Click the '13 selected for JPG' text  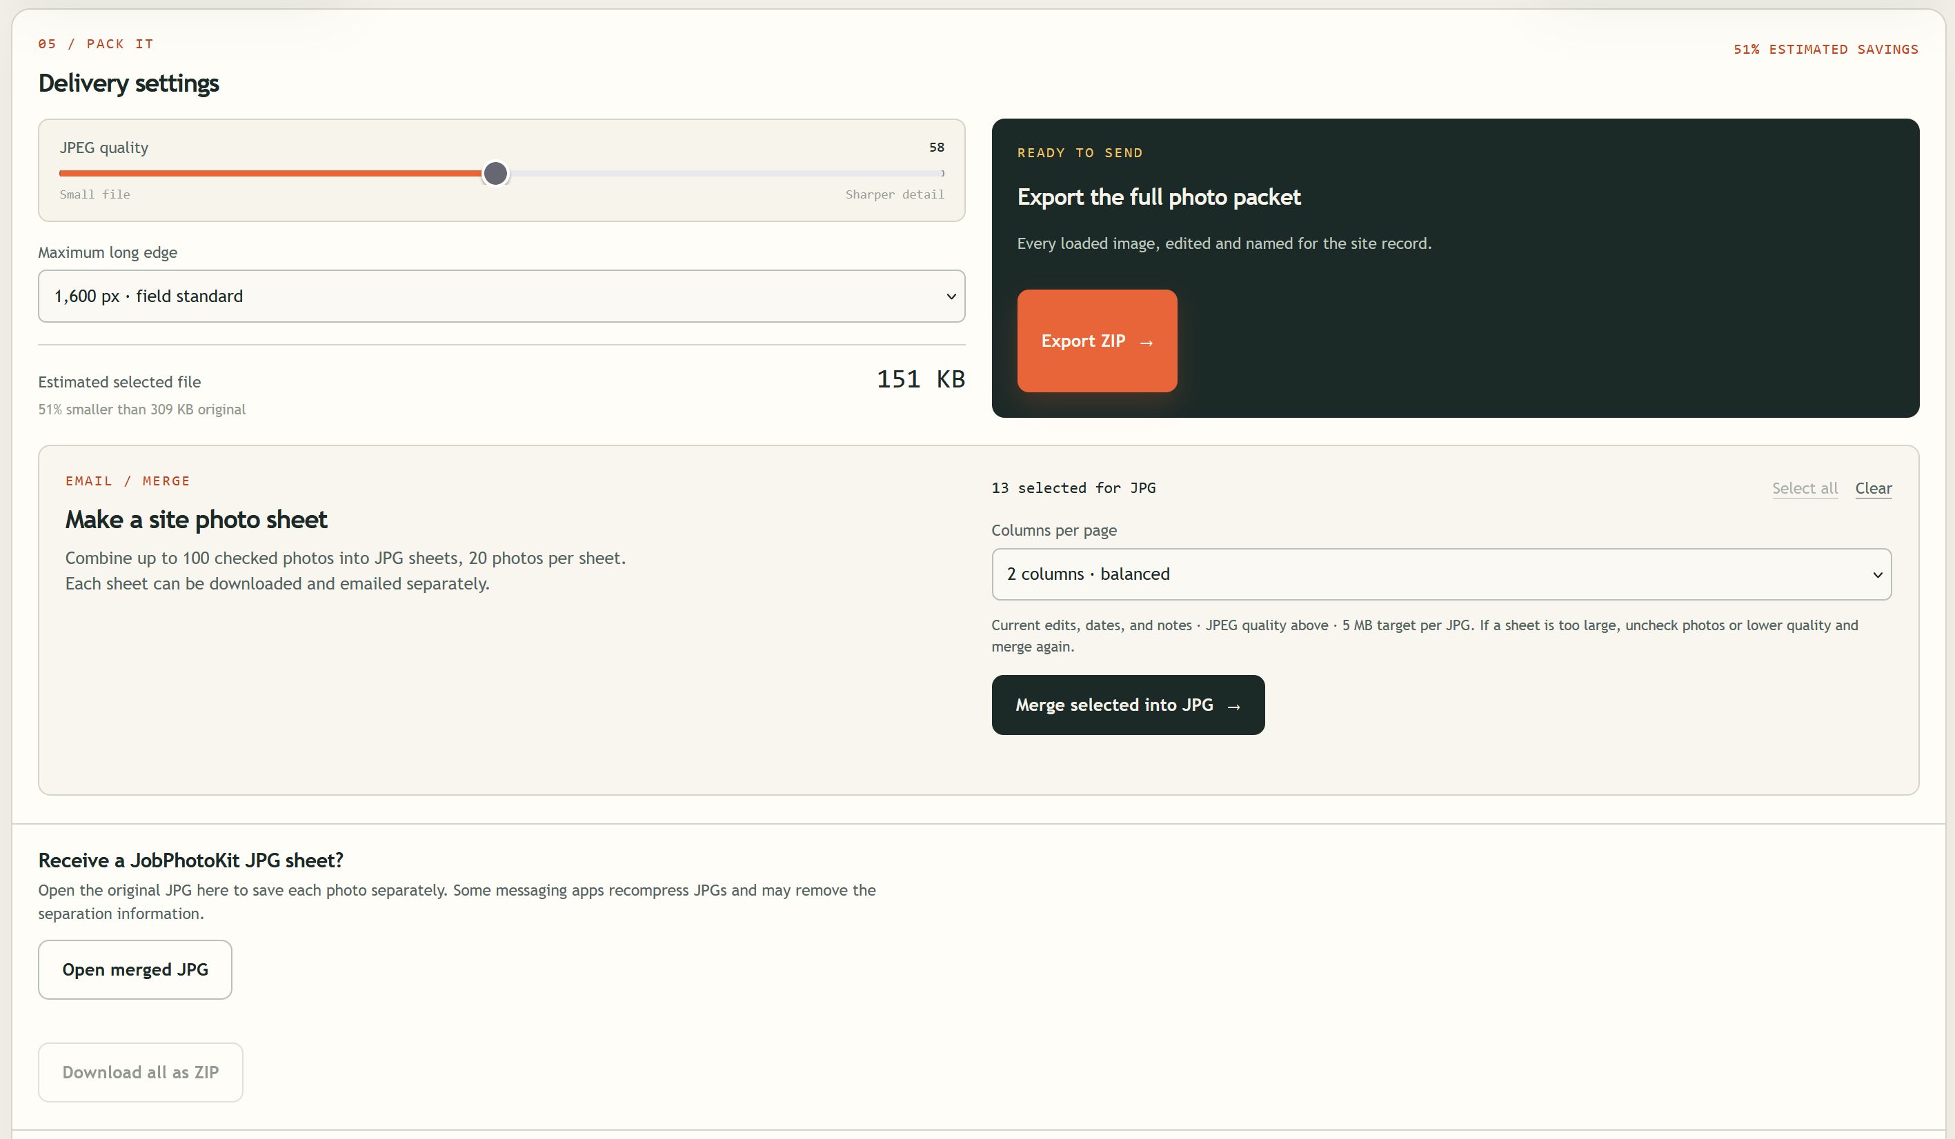[1073, 487]
